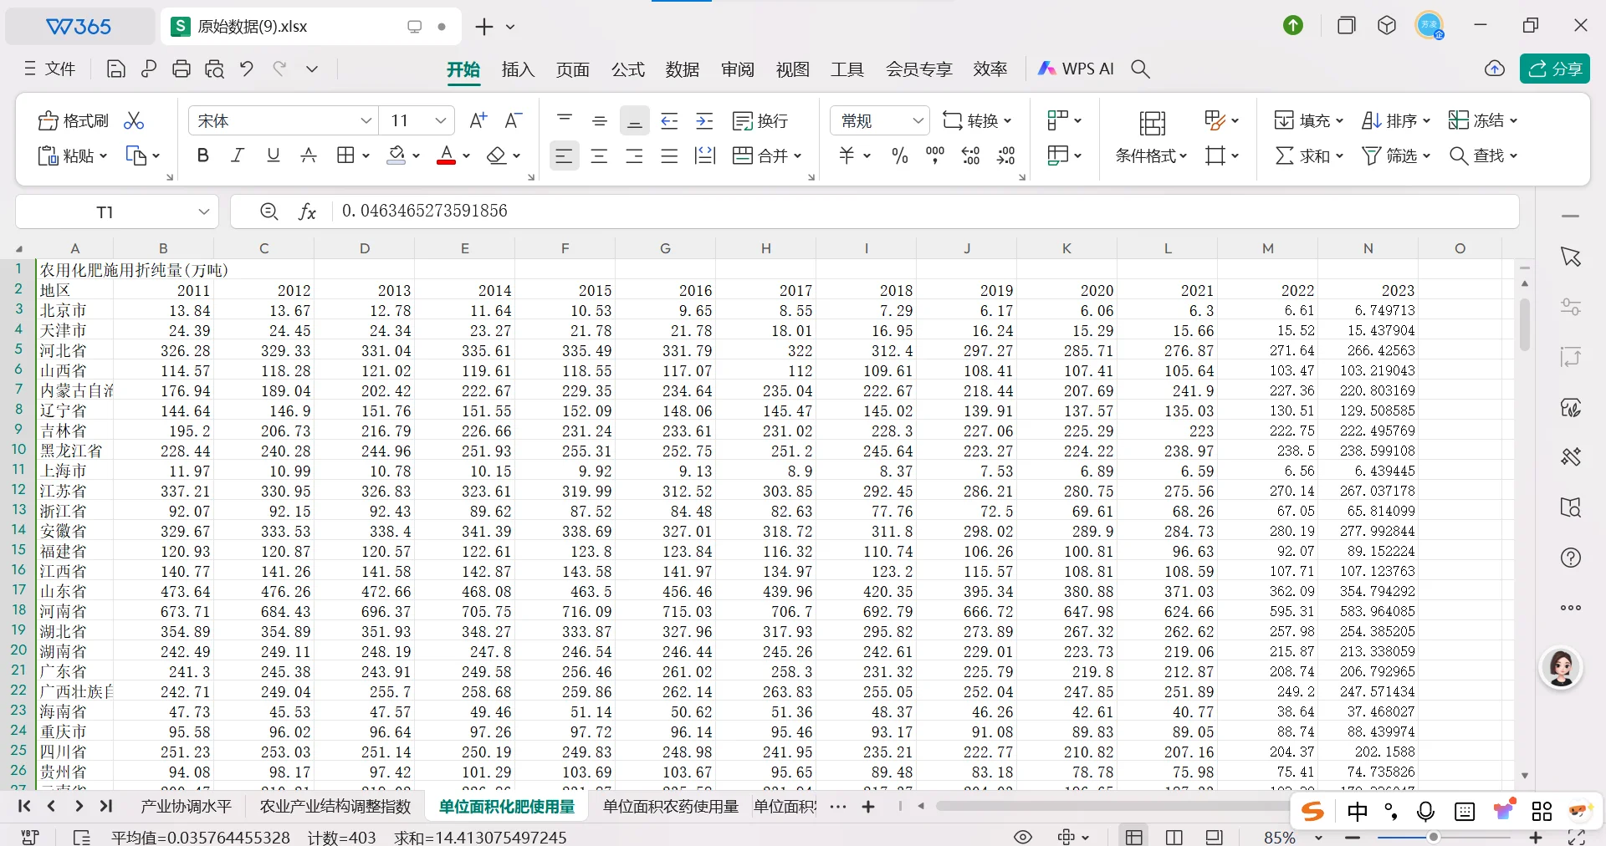1606x846 pixels.
Task: Toggle Underline formatting
Action: coord(273,155)
